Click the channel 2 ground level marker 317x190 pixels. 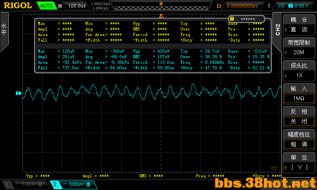coord(18,93)
